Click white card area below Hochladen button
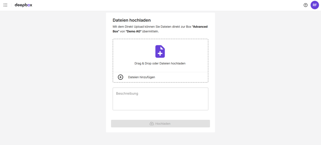 pyautogui.click(x=160, y=130)
